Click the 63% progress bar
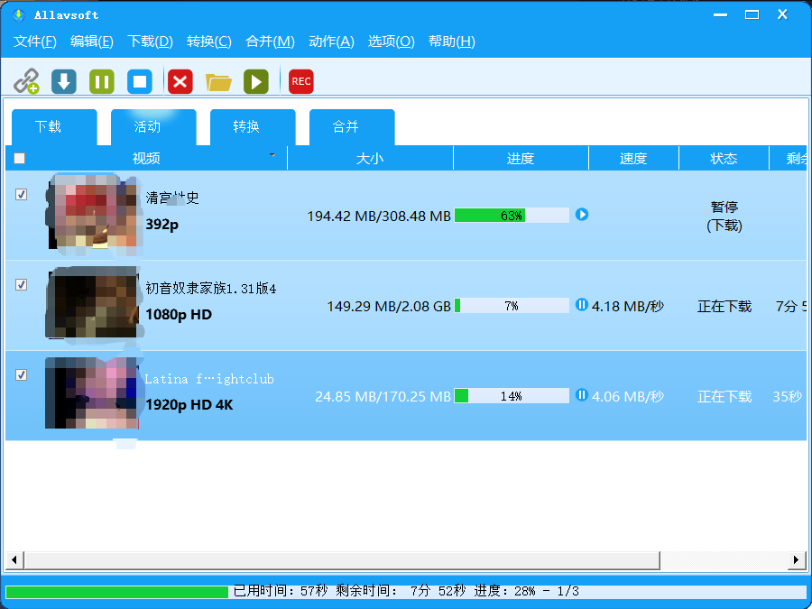Screen dimensions: 812x609 click(x=512, y=215)
